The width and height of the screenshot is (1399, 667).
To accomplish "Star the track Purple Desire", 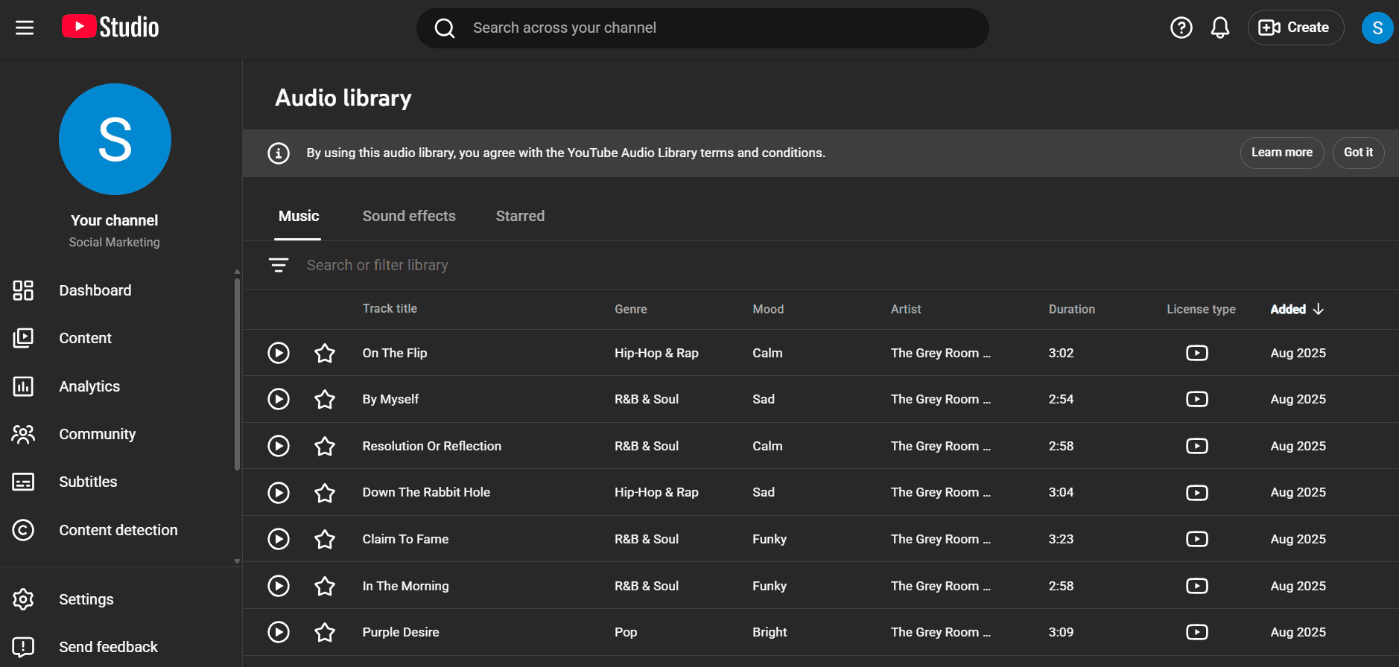I will coord(325,632).
